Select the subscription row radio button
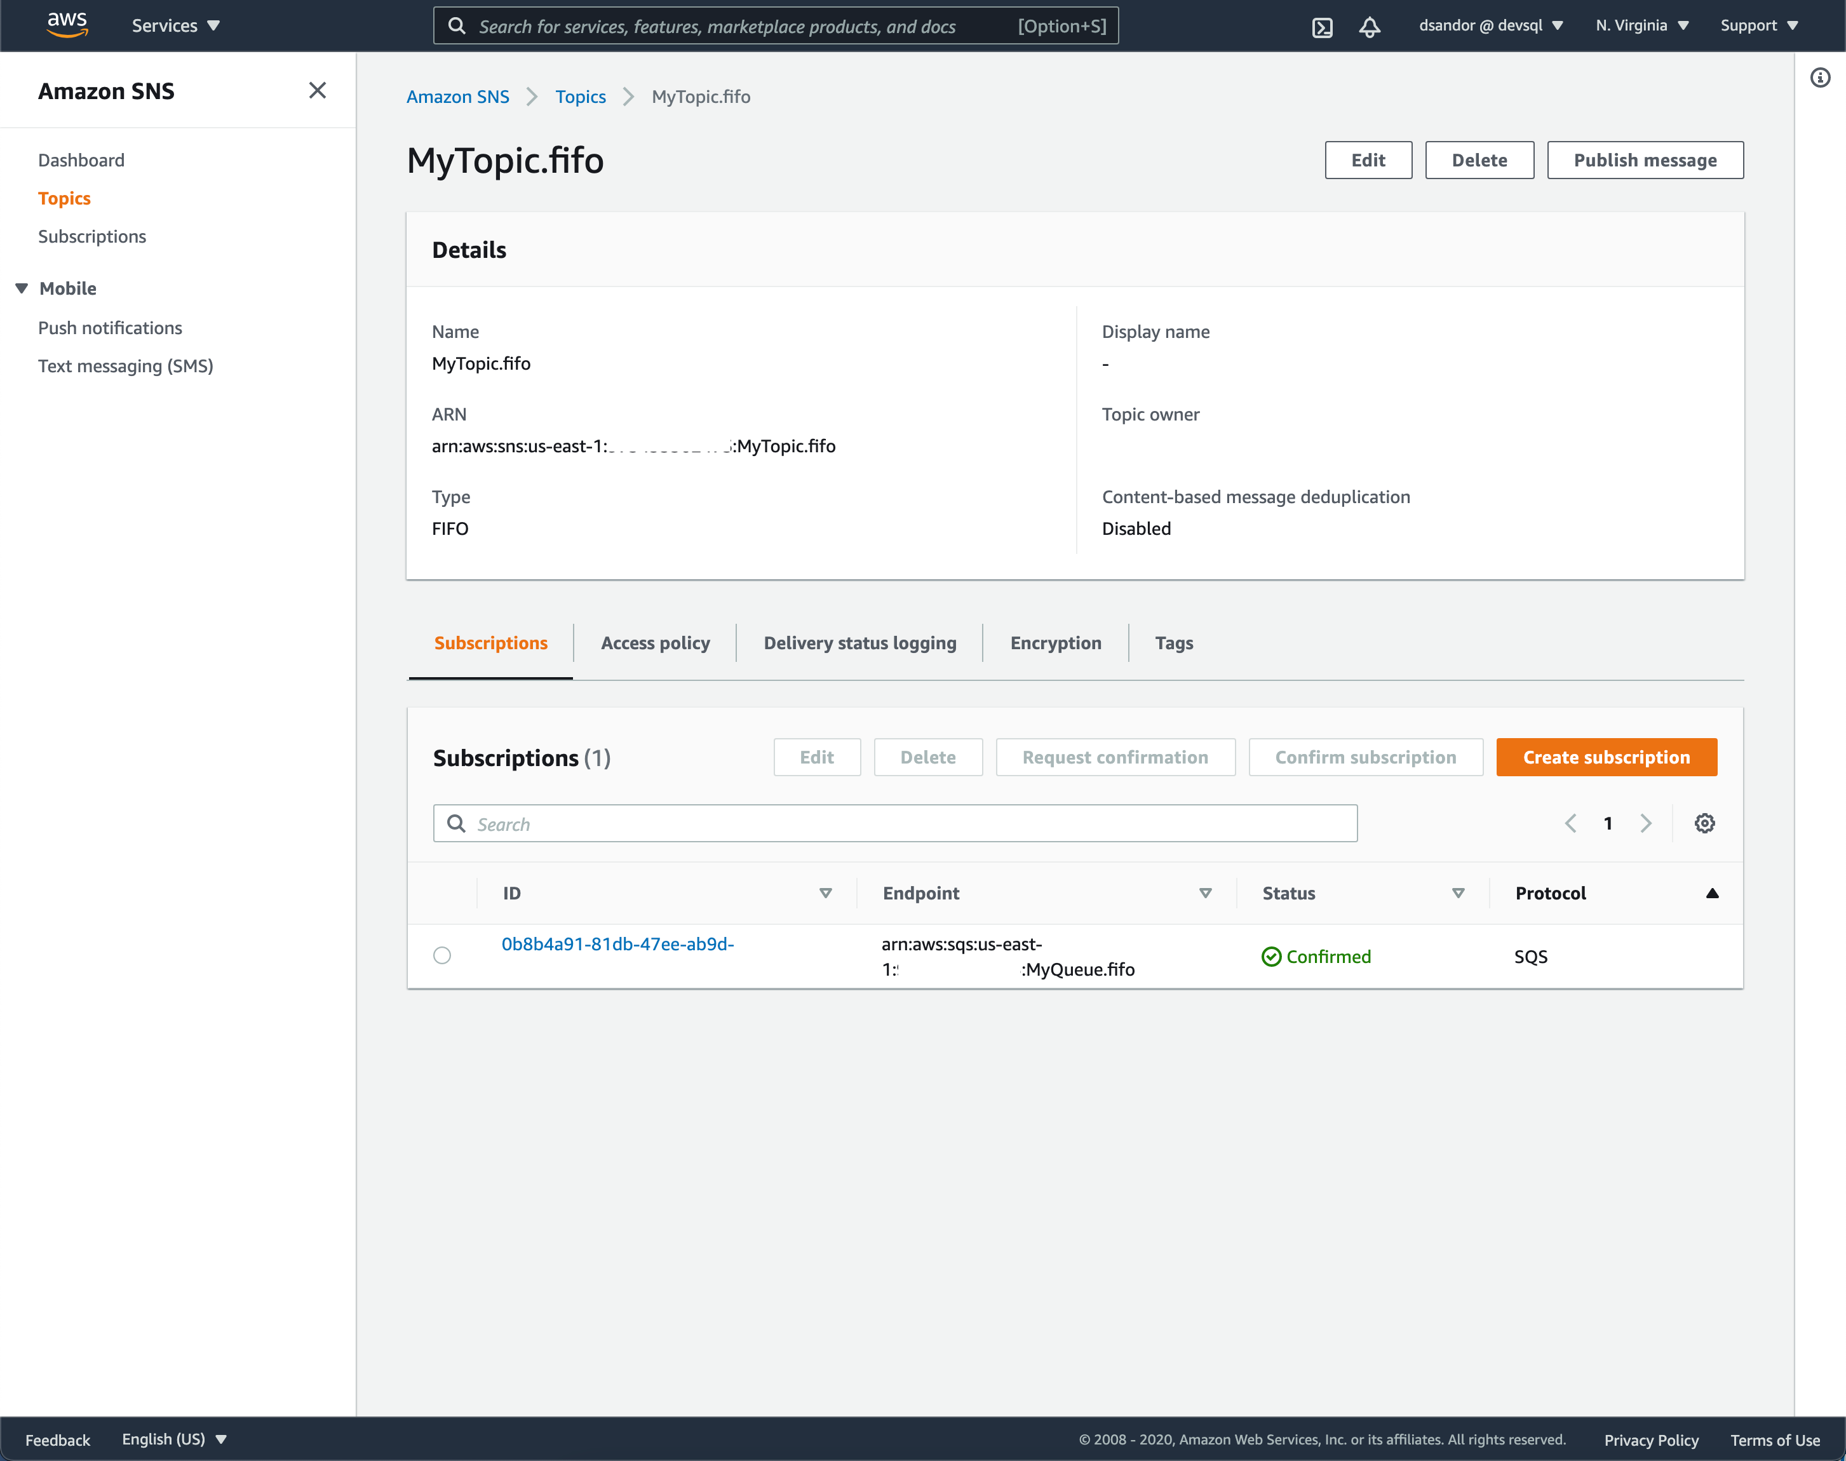This screenshot has width=1846, height=1461. (x=442, y=955)
